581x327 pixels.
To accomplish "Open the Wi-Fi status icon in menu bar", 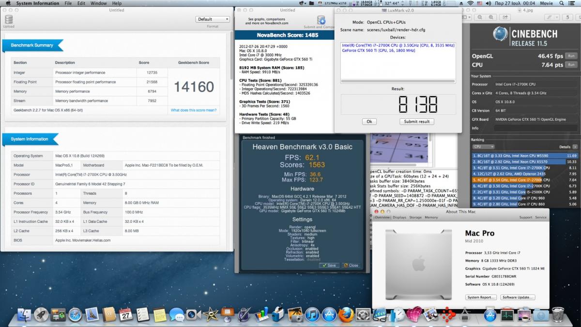I will (470, 3).
